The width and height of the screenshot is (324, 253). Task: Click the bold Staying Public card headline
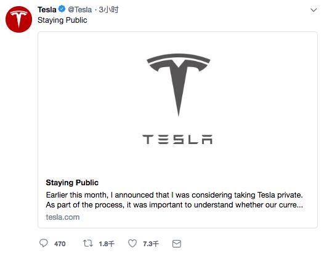coord(72,183)
